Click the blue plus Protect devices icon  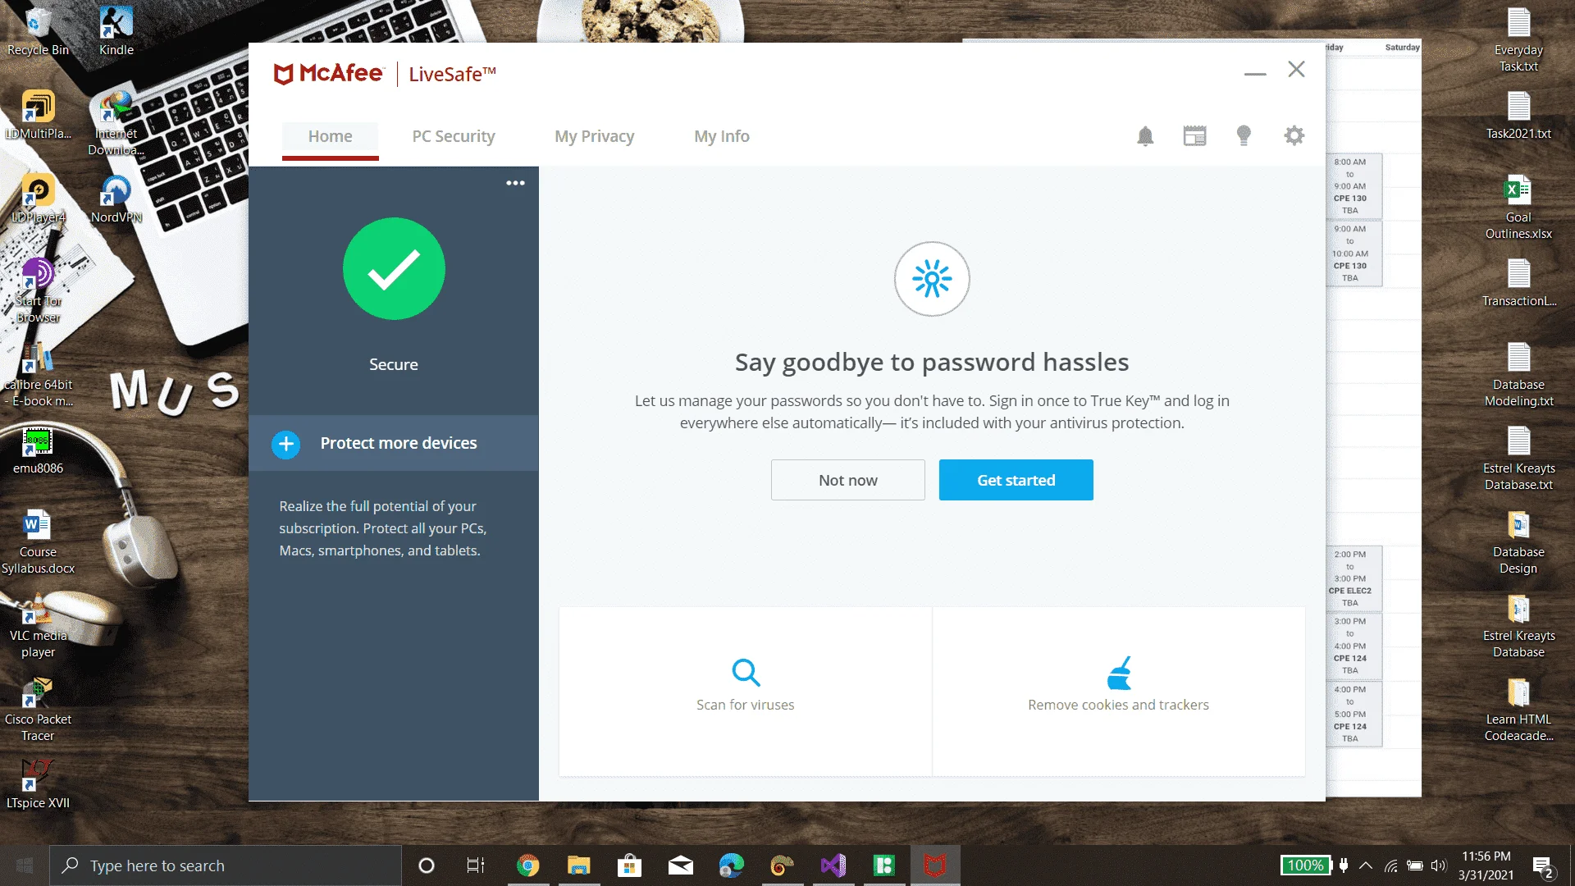click(x=285, y=444)
